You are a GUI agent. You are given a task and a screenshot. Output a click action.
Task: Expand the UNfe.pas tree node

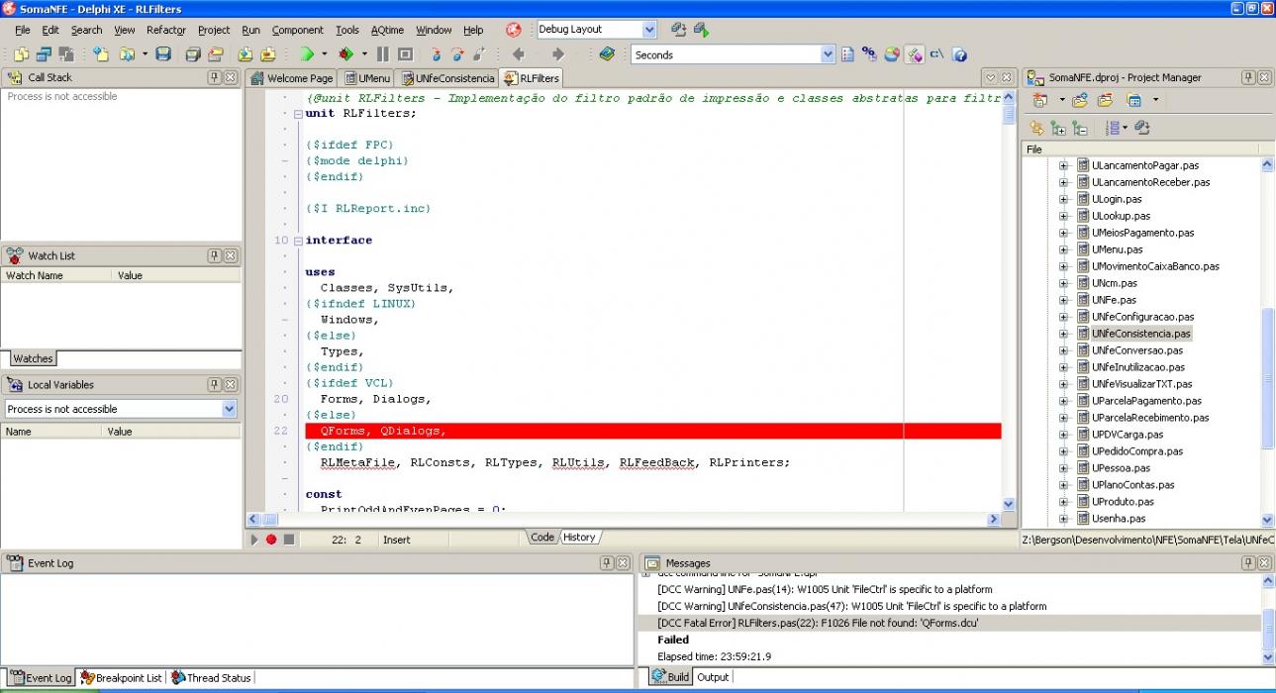coord(1063,300)
